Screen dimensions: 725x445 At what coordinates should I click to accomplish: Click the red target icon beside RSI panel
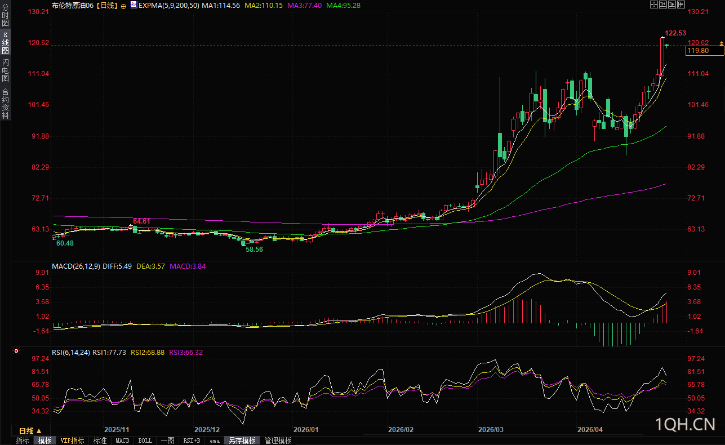point(16,351)
